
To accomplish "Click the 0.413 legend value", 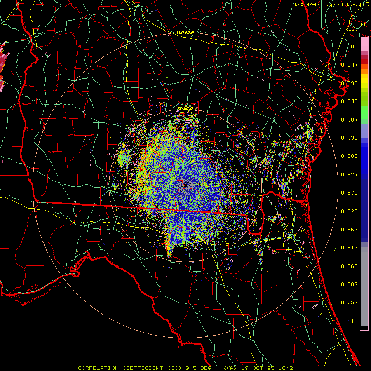I will pos(349,248).
